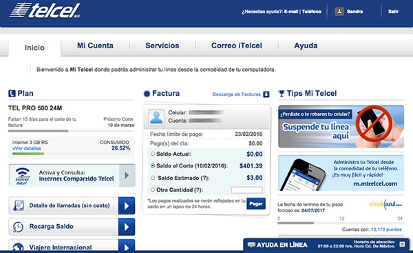Click the TEL PRO 500 24M plan name

coord(35,108)
